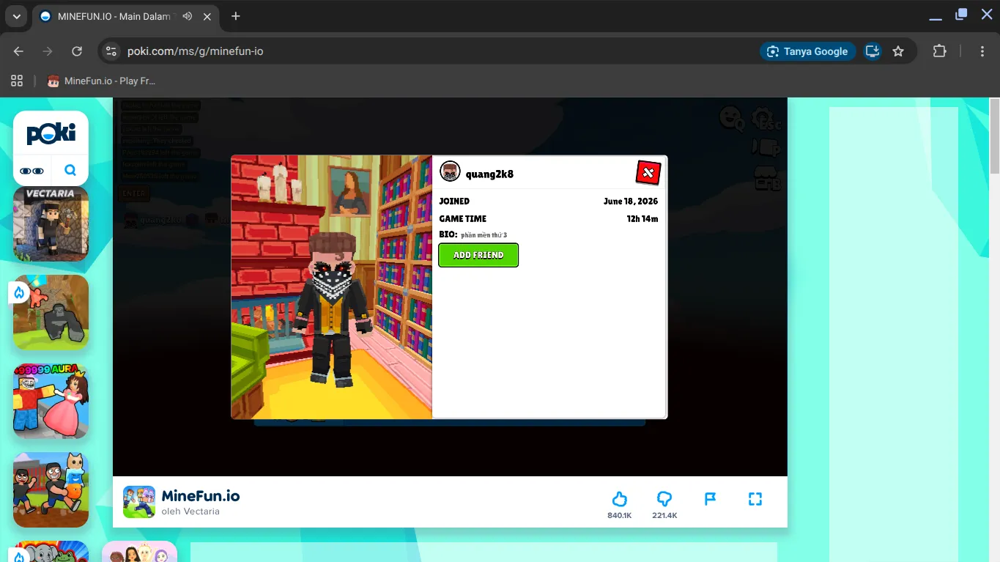This screenshot has height=562, width=1000.
Task: View site information for poki.com
Action: (x=111, y=51)
